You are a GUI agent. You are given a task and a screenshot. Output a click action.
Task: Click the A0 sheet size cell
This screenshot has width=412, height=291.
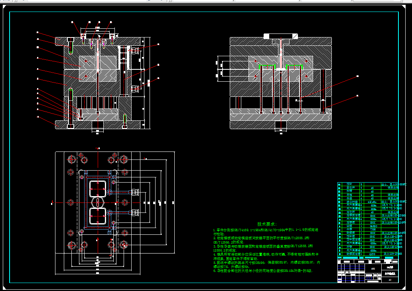tap(390, 280)
